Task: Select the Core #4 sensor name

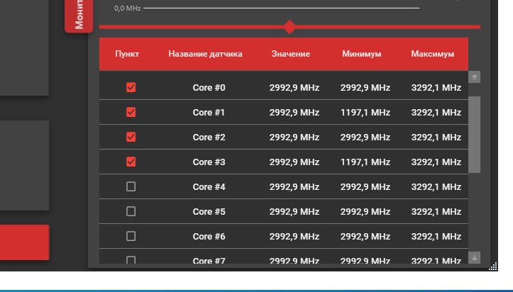Action: tap(209, 186)
